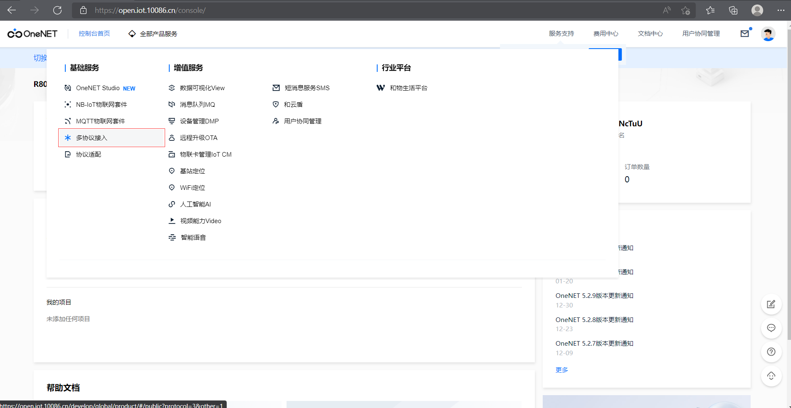Image resolution: width=791 pixels, height=408 pixels.
Task: Click 智能语音 icon
Action: tap(172, 238)
